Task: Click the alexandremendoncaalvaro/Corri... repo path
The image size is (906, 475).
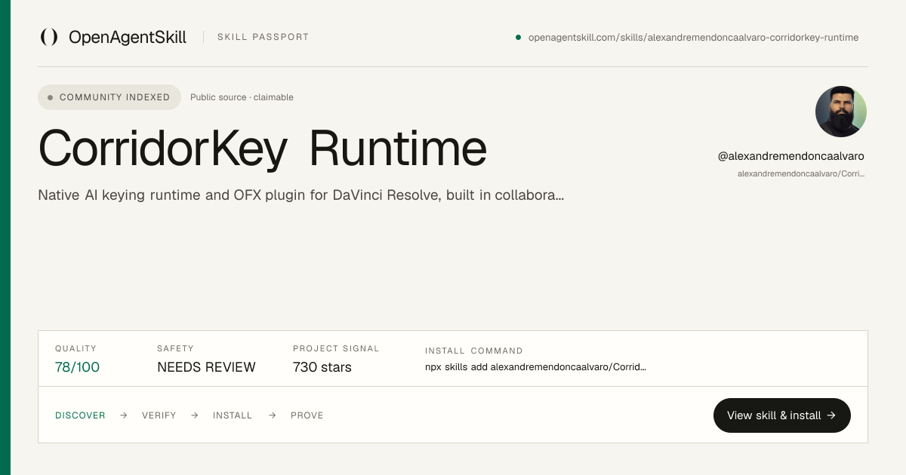Action: pyautogui.click(x=801, y=173)
